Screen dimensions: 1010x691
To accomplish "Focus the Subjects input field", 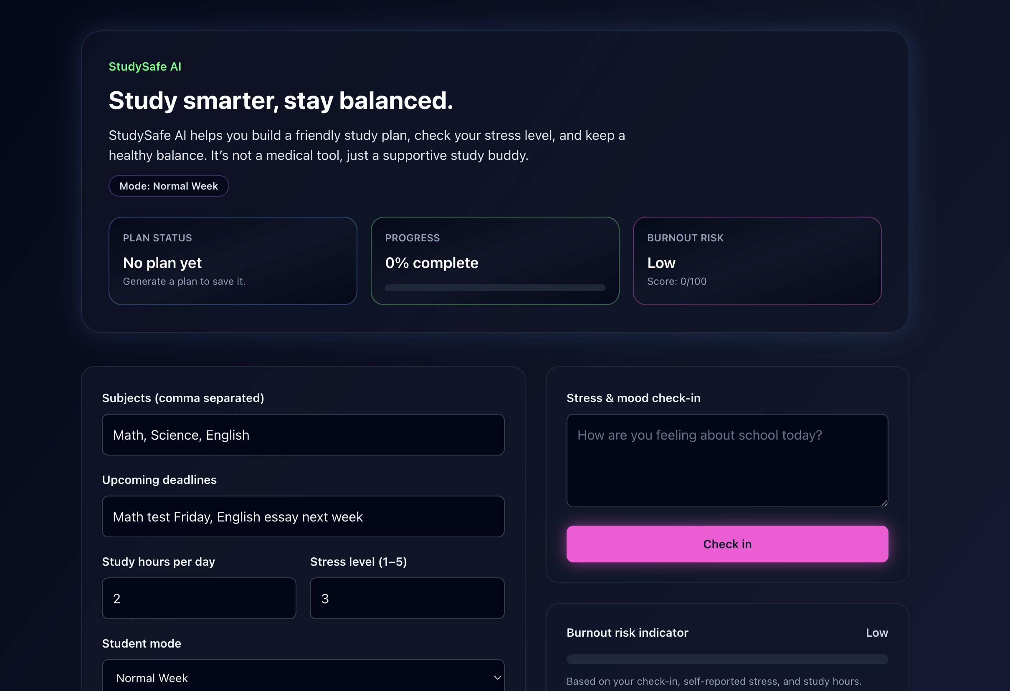I will tap(303, 435).
